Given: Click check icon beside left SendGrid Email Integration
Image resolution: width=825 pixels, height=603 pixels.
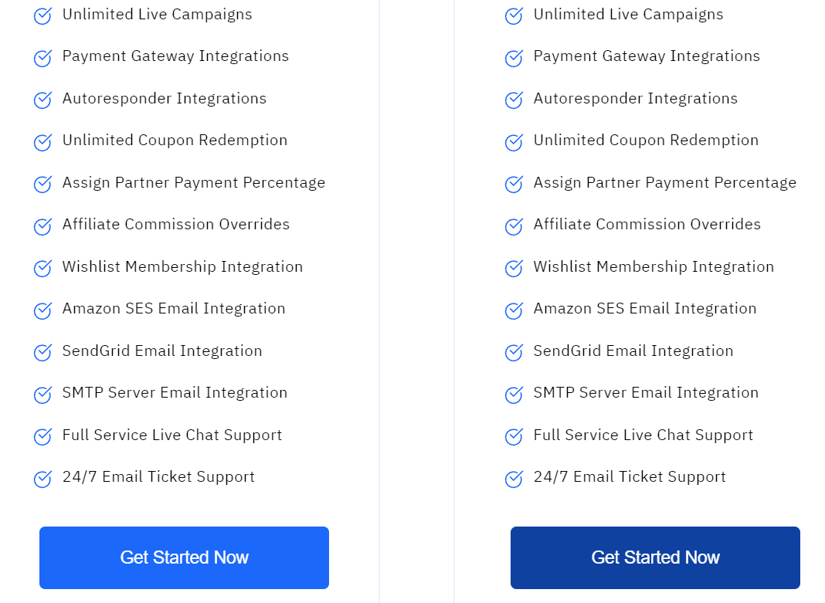Looking at the screenshot, I should tap(42, 352).
